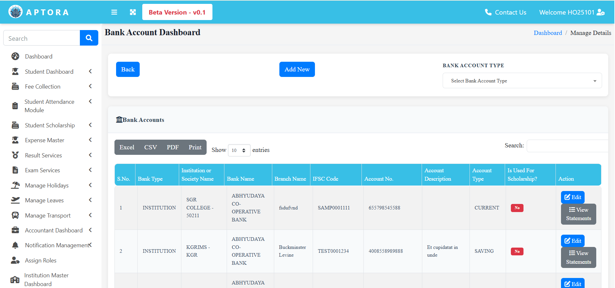Open the Select Bank Account Type dropdown
615x288 pixels.
(522, 80)
